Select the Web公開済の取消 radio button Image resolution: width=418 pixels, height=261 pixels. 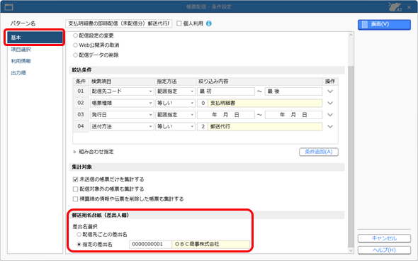click(75, 45)
